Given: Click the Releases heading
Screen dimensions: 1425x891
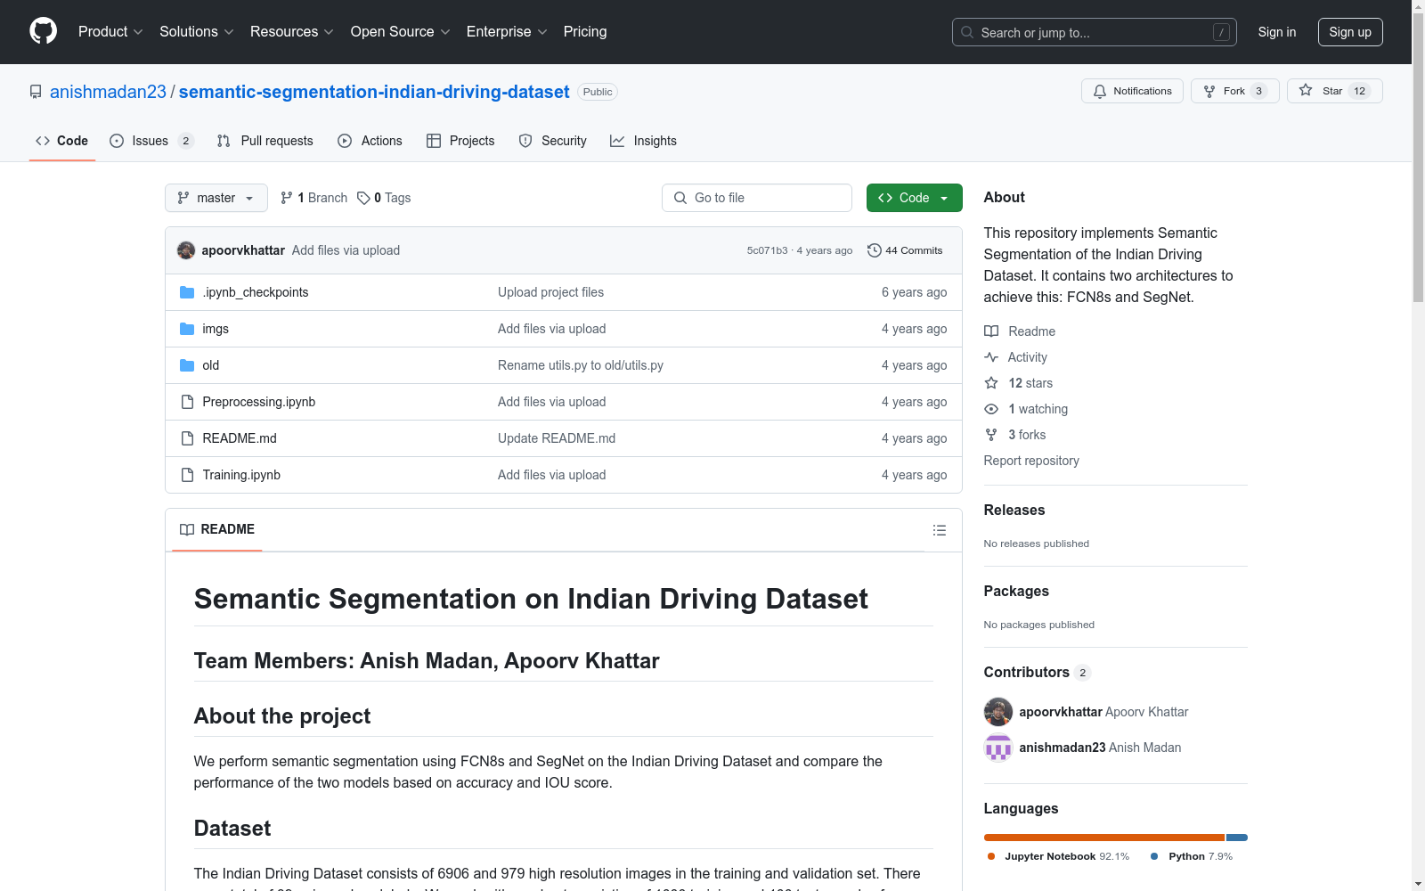Looking at the screenshot, I should [1014, 511].
